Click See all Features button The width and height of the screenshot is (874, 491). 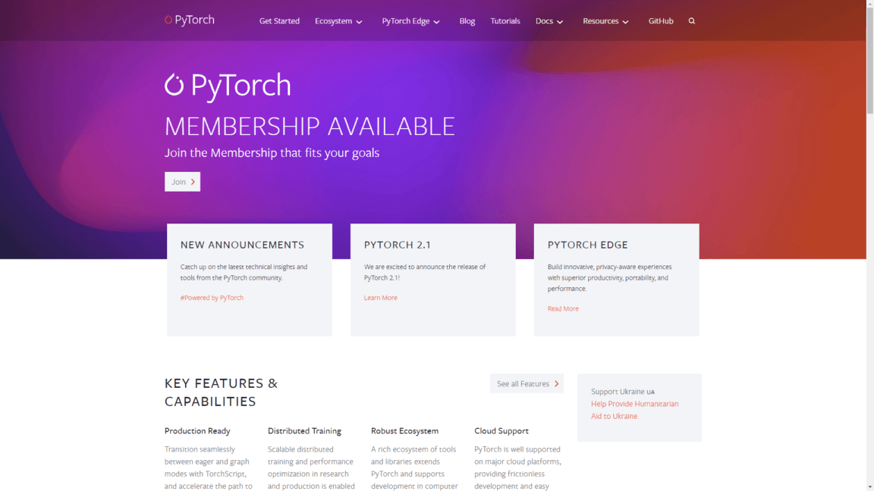point(527,383)
